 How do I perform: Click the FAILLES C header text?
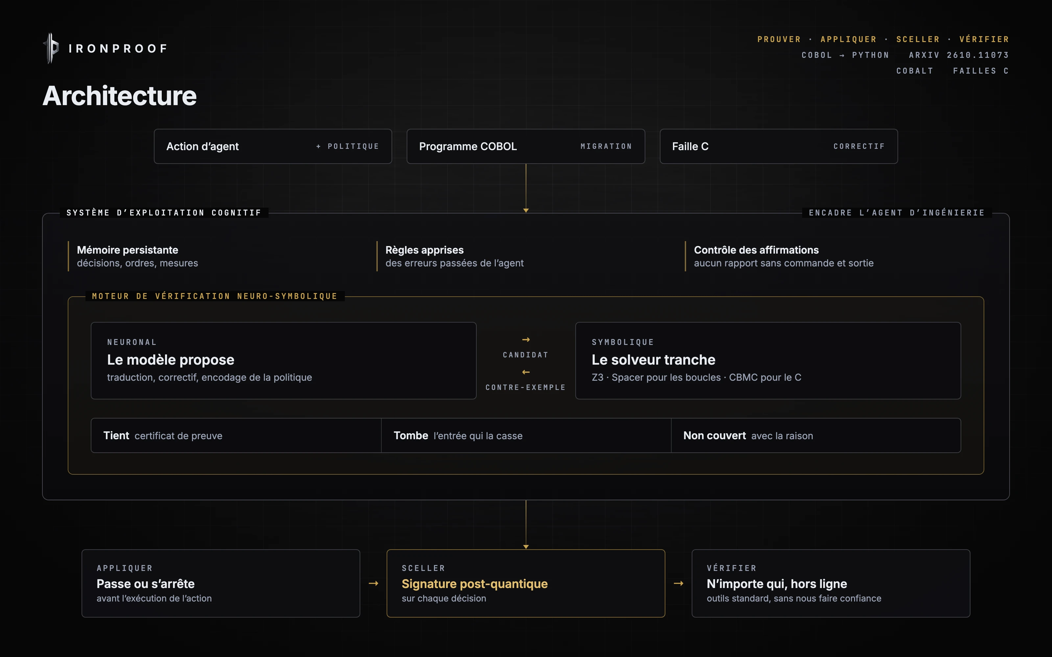click(981, 71)
